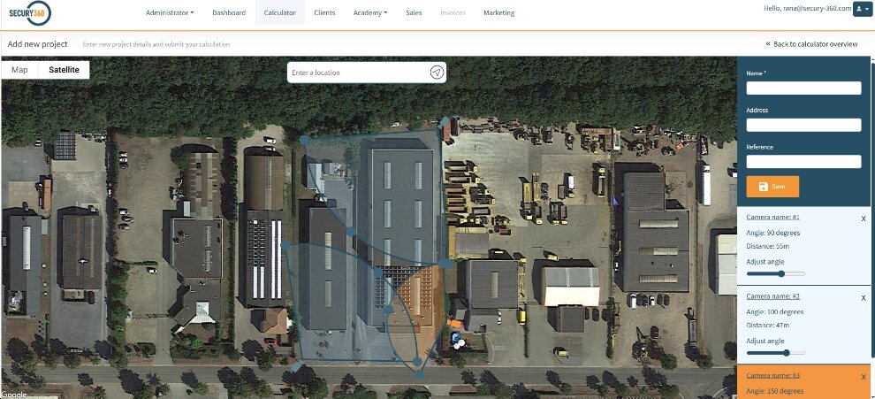The image size is (875, 399).
Task: Open the Calculator tab
Action: pyautogui.click(x=279, y=13)
